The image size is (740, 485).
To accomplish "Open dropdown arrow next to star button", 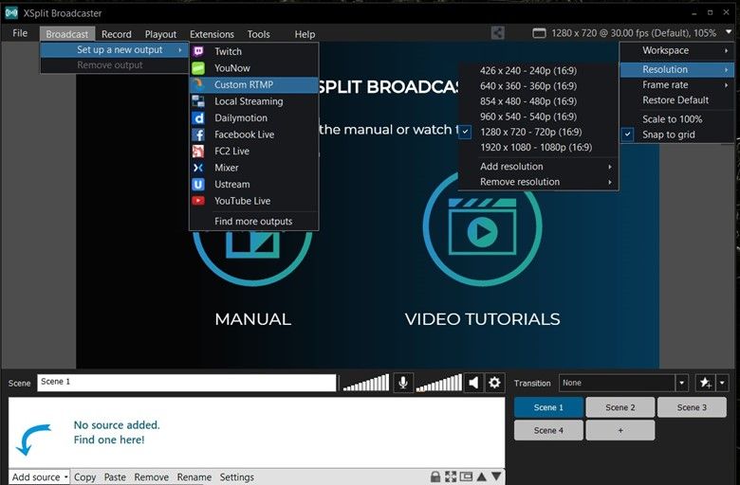I will click(722, 383).
